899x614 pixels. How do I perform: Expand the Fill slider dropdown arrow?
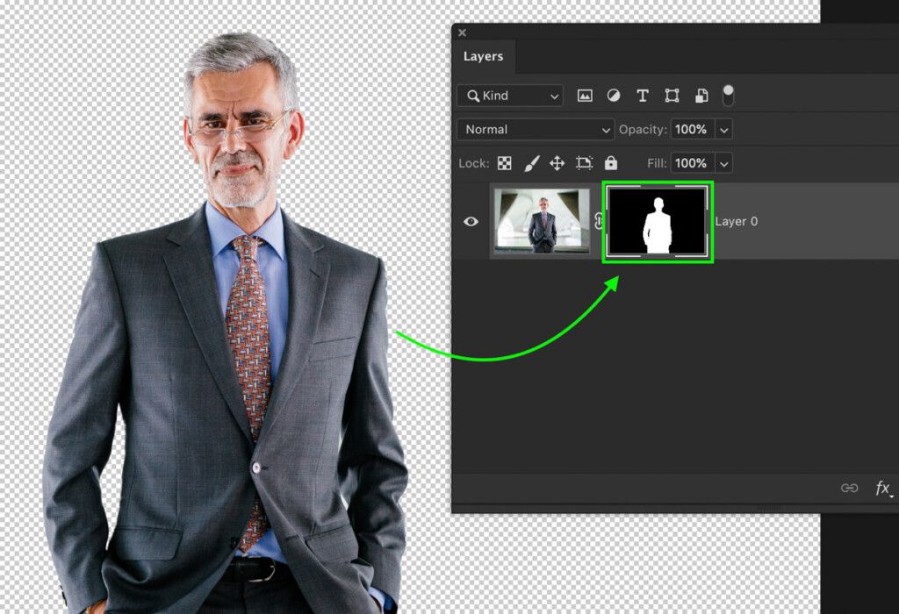click(723, 163)
